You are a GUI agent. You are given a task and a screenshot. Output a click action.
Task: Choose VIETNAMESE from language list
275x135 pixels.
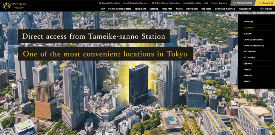pos(249,58)
